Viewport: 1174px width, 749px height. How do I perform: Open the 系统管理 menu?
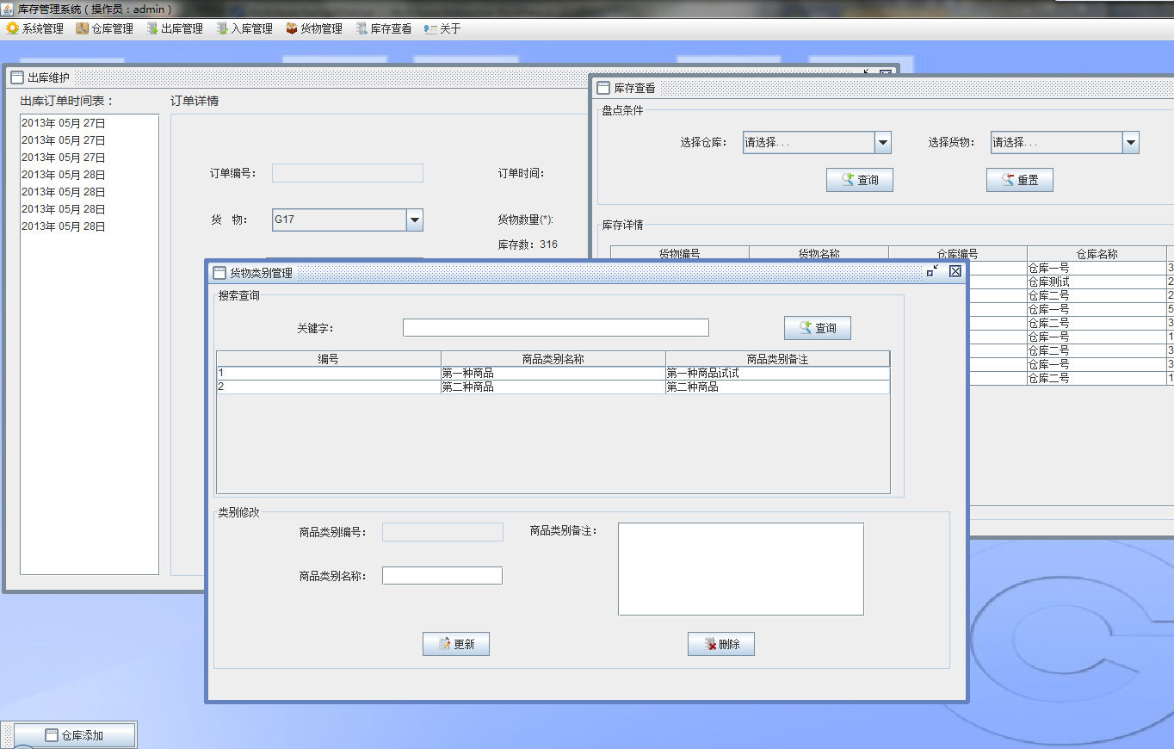coord(35,28)
